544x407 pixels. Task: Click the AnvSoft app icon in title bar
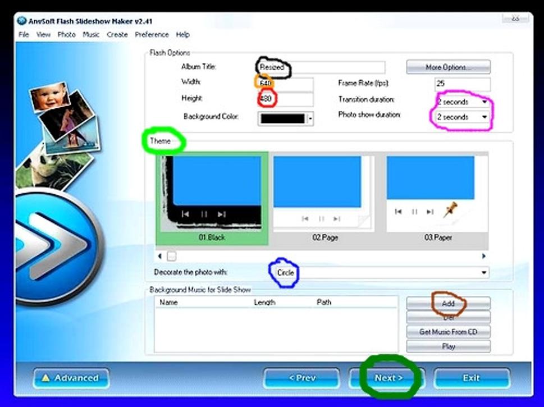pos(21,21)
